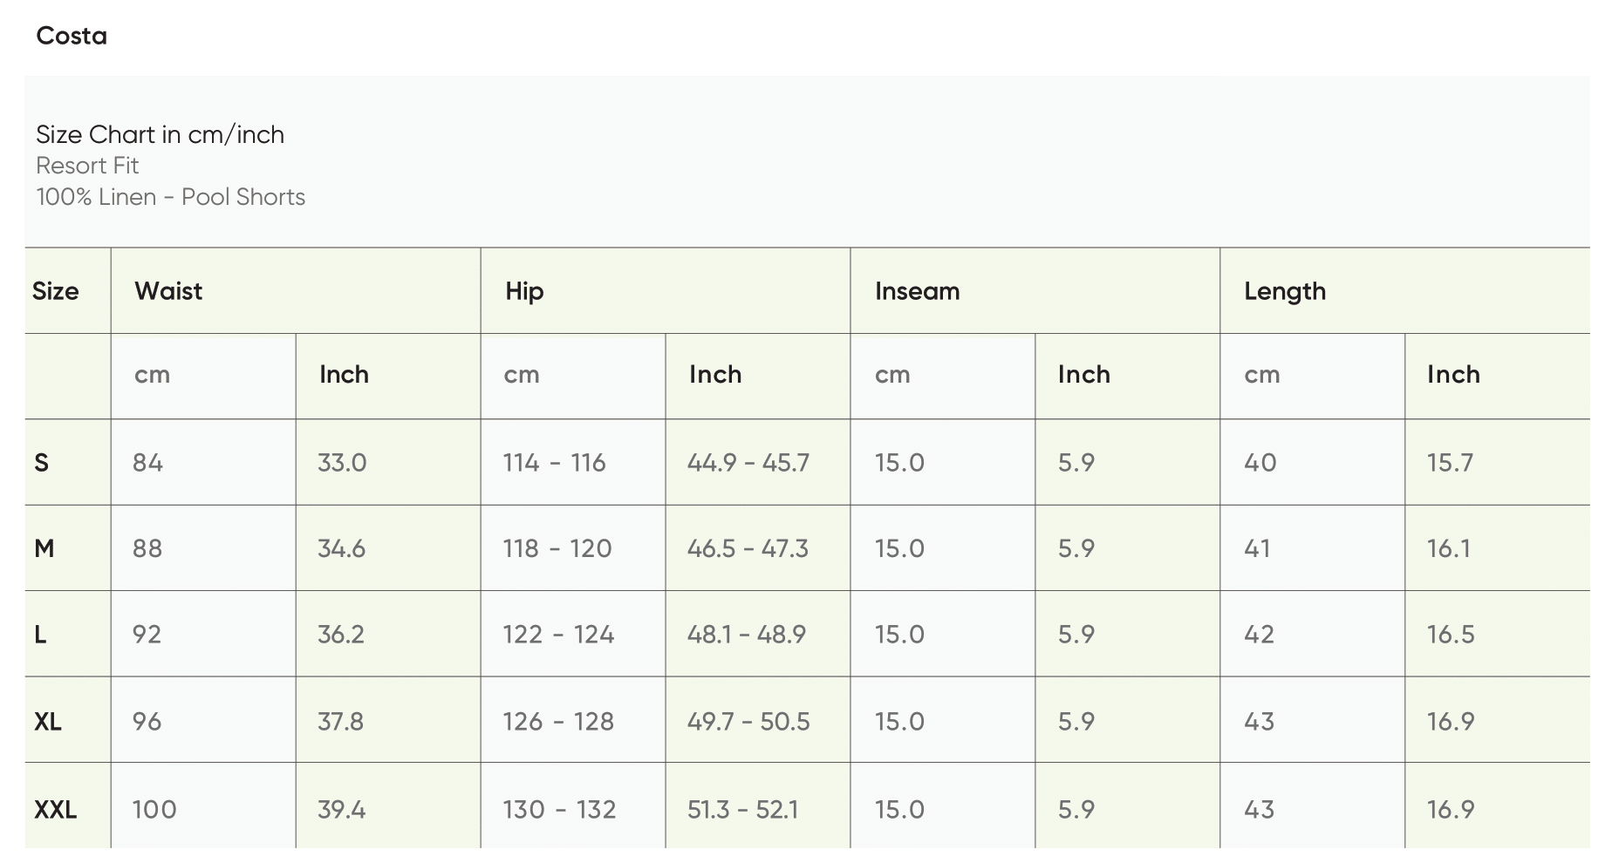Click the Costa product title
Viewport: 1619px width, 863px height.
(72, 36)
